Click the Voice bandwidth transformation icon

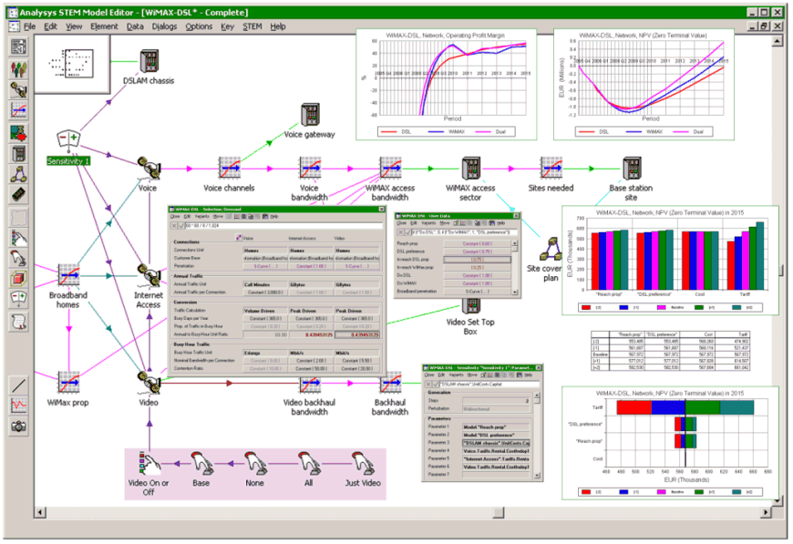pyautogui.click(x=310, y=168)
